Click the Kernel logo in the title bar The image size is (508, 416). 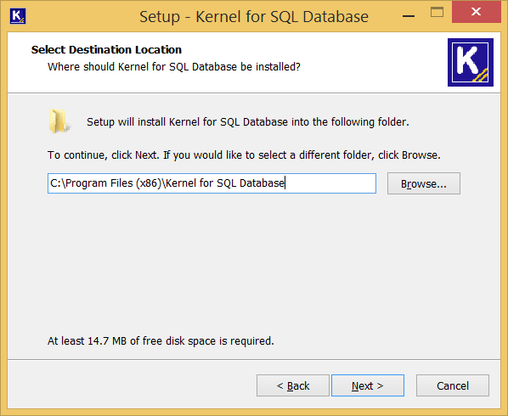tap(18, 16)
